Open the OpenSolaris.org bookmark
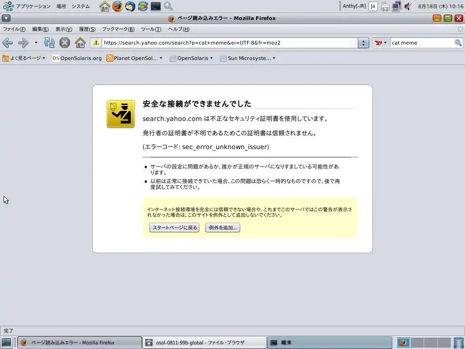Screen dimensions: 465x349 77,58
